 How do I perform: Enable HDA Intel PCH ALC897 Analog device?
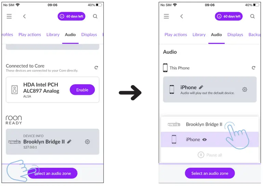[82, 90]
